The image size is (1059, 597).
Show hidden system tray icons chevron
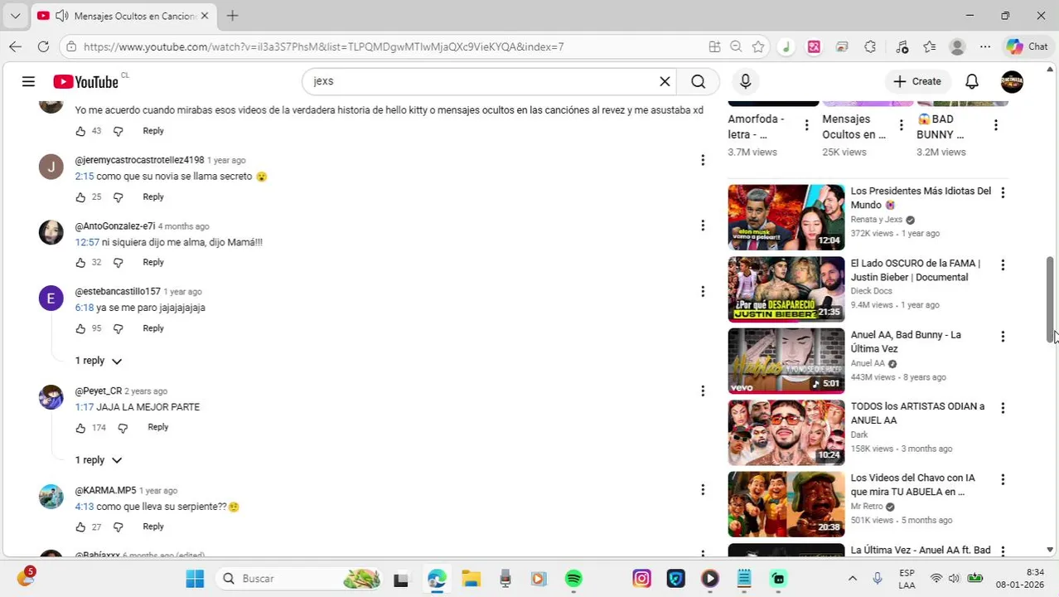[x=852, y=579]
